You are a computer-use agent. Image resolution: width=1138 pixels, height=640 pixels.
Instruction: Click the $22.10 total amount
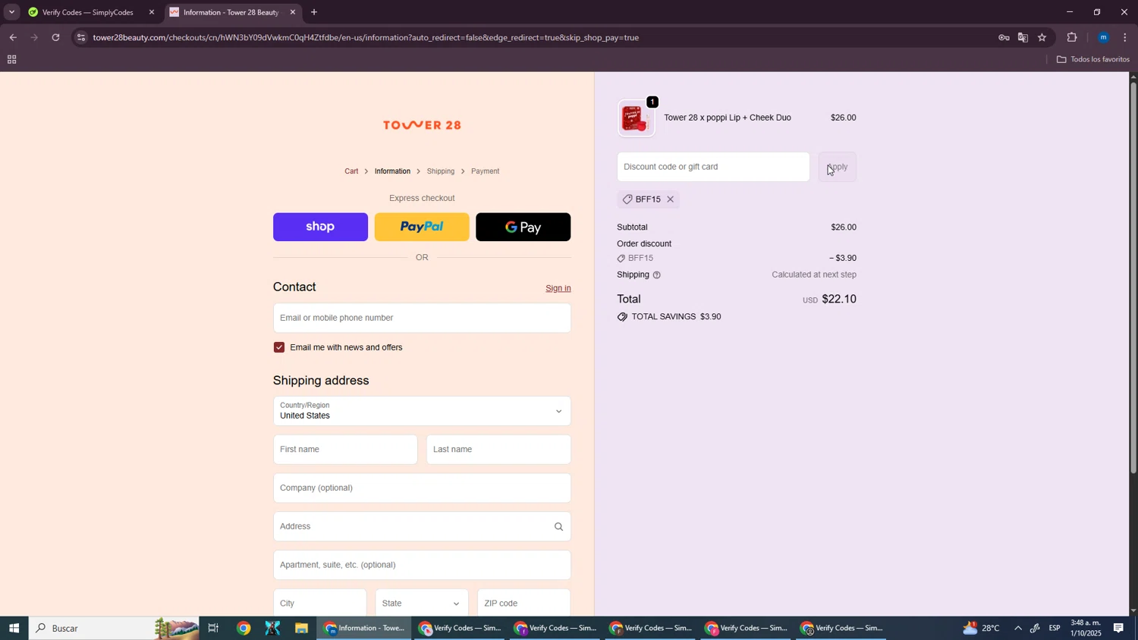[x=839, y=300]
